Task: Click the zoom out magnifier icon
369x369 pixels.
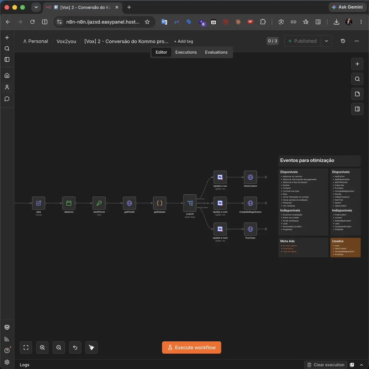Action: (59, 347)
